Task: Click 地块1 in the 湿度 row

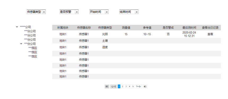Action: (63, 47)
